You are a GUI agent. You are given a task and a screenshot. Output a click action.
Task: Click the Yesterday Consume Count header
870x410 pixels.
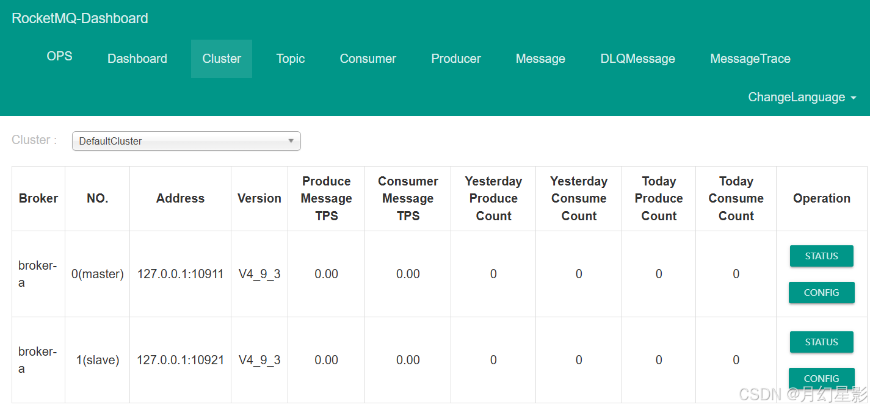(579, 198)
